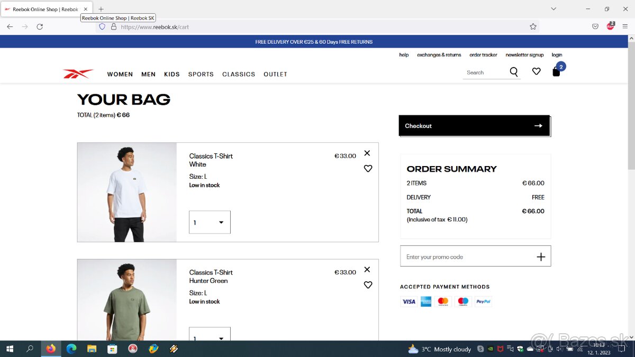Image resolution: width=635 pixels, height=357 pixels.
Task: Go back with browser back arrow
Action: click(x=10, y=26)
